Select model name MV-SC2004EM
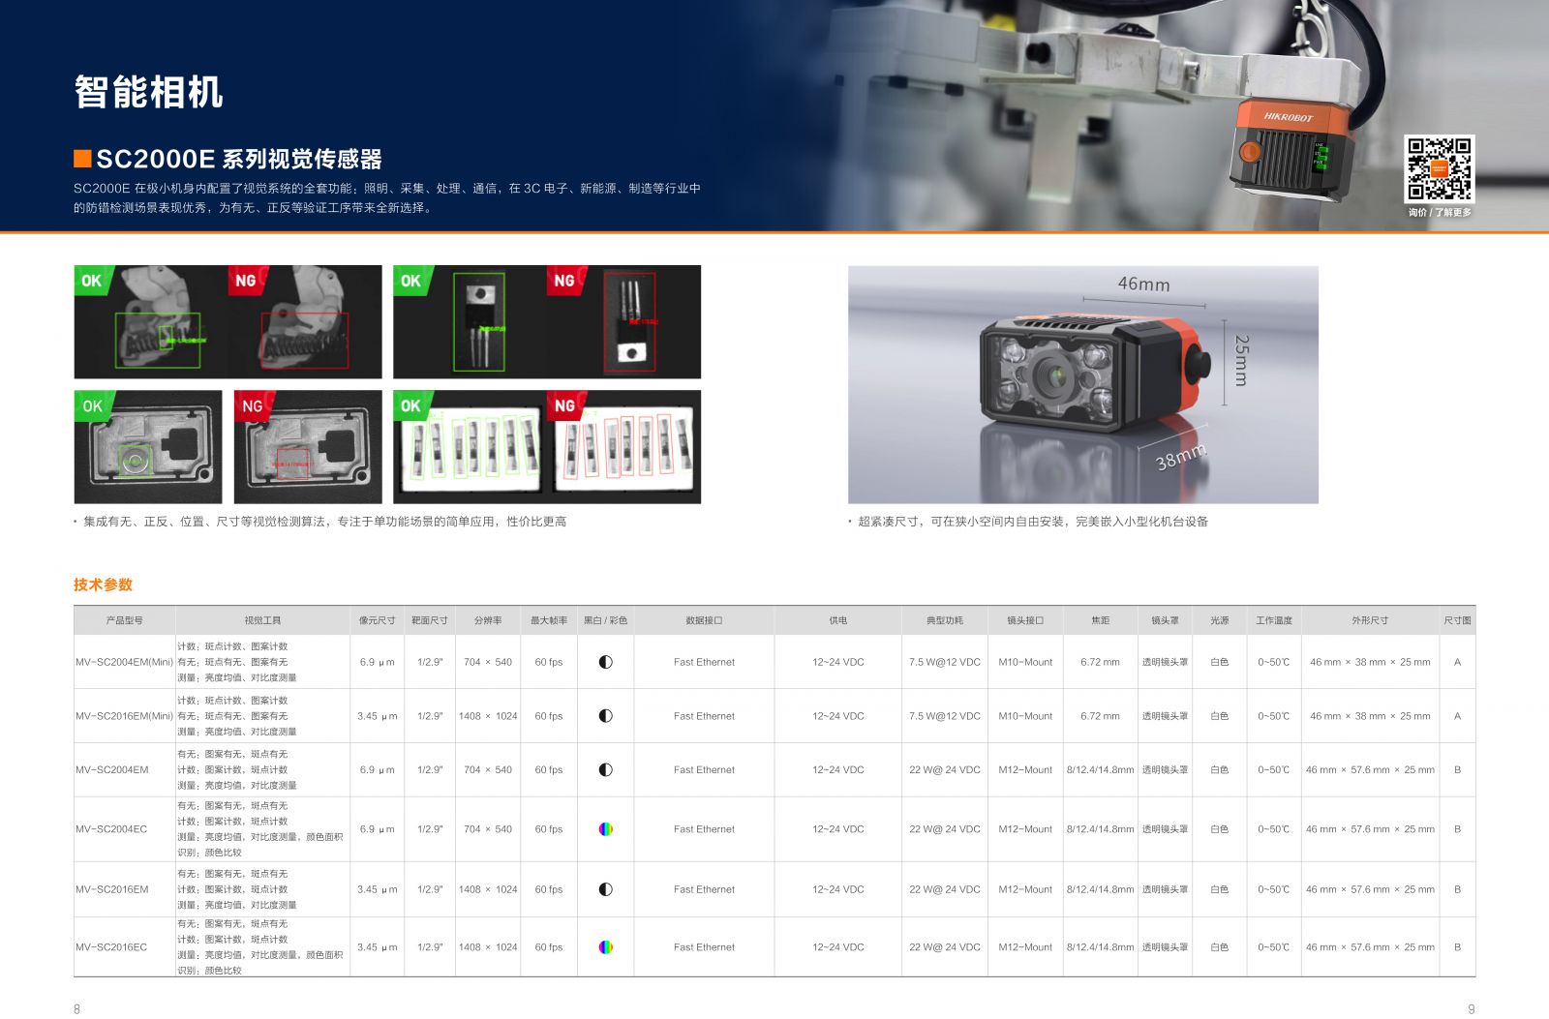Screen dimensions: 1549x1019 click(x=112, y=770)
